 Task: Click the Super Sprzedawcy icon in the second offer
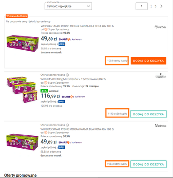46,83
